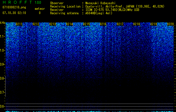Click the 0.9 frequency axis label
The width and height of the screenshot is (176, 112).
click(x=2, y=64)
